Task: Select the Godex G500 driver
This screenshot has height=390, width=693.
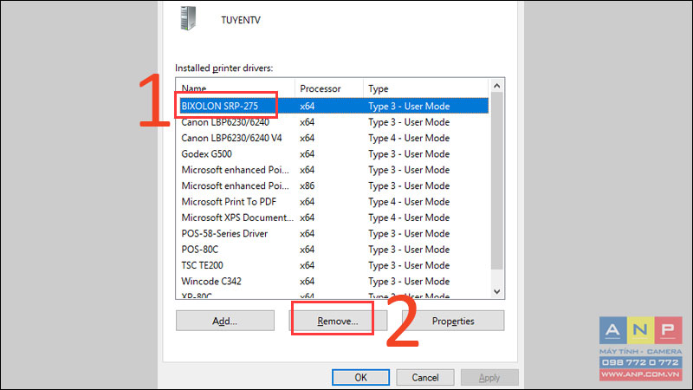Action: (x=206, y=154)
